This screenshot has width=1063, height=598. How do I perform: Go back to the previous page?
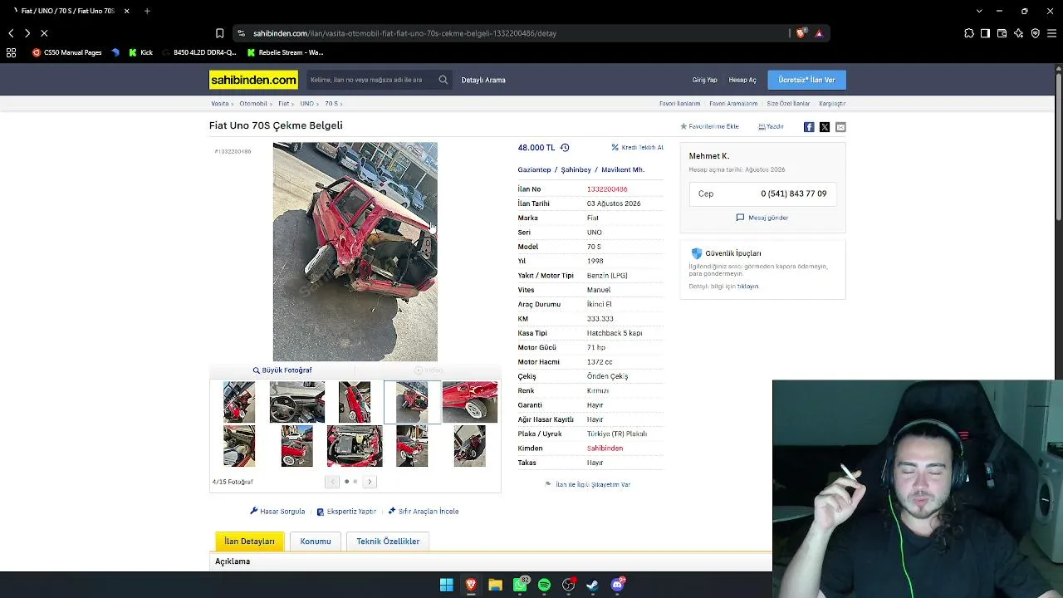(11, 33)
